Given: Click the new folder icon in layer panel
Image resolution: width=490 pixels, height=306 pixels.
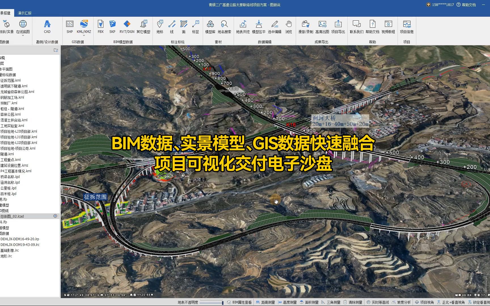Looking at the screenshot, I should point(56,50).
